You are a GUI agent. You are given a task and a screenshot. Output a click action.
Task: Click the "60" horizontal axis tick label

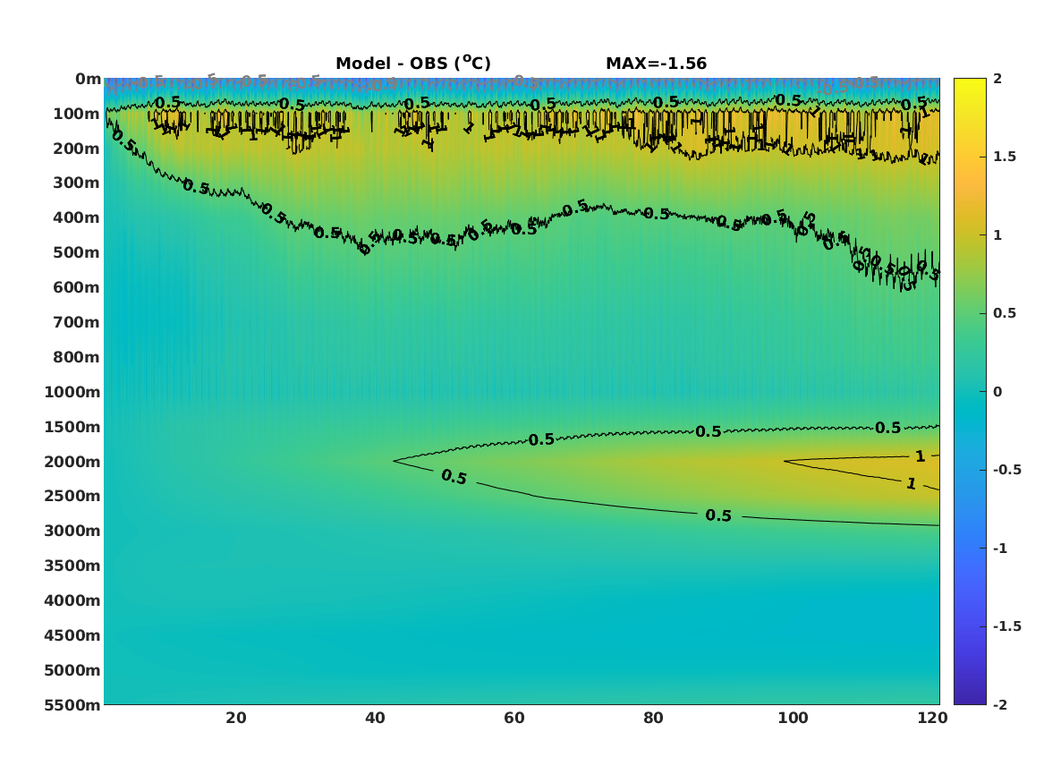(x=514, y=718)
